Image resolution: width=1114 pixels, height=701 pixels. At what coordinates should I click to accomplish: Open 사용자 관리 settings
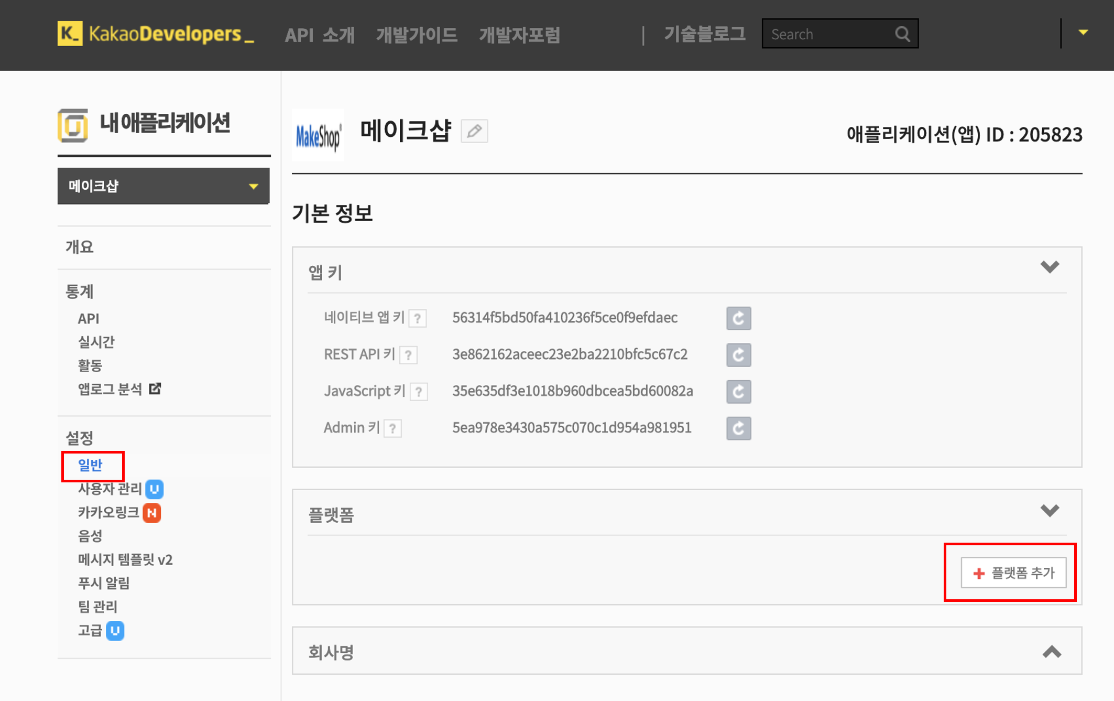110,489
